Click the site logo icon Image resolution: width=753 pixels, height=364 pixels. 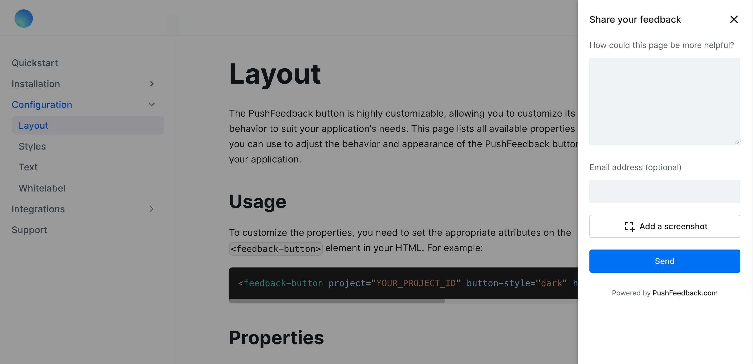[x=23, y=18]
